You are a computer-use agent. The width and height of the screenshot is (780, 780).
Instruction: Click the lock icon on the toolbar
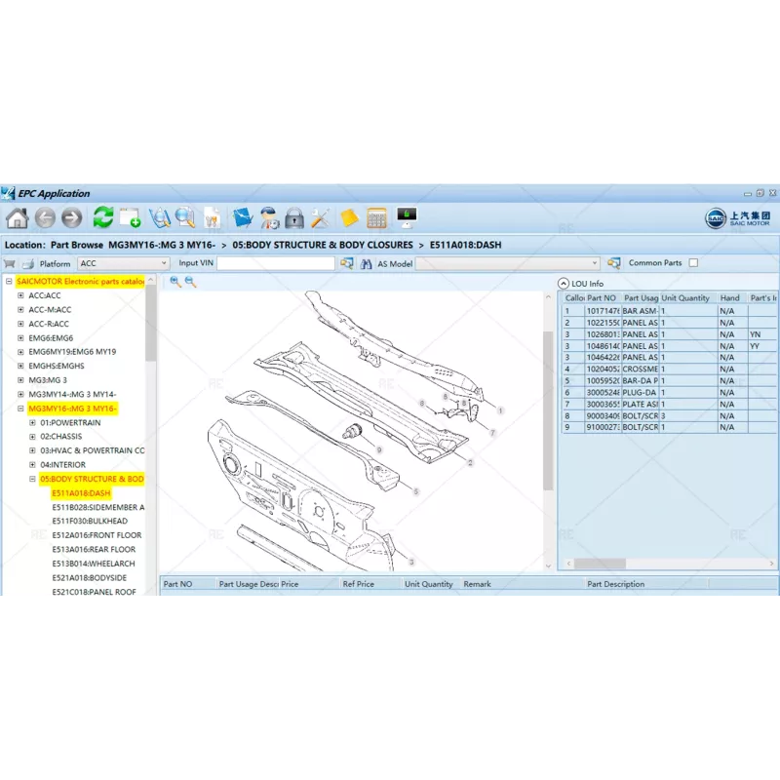(x=292, y=219)
